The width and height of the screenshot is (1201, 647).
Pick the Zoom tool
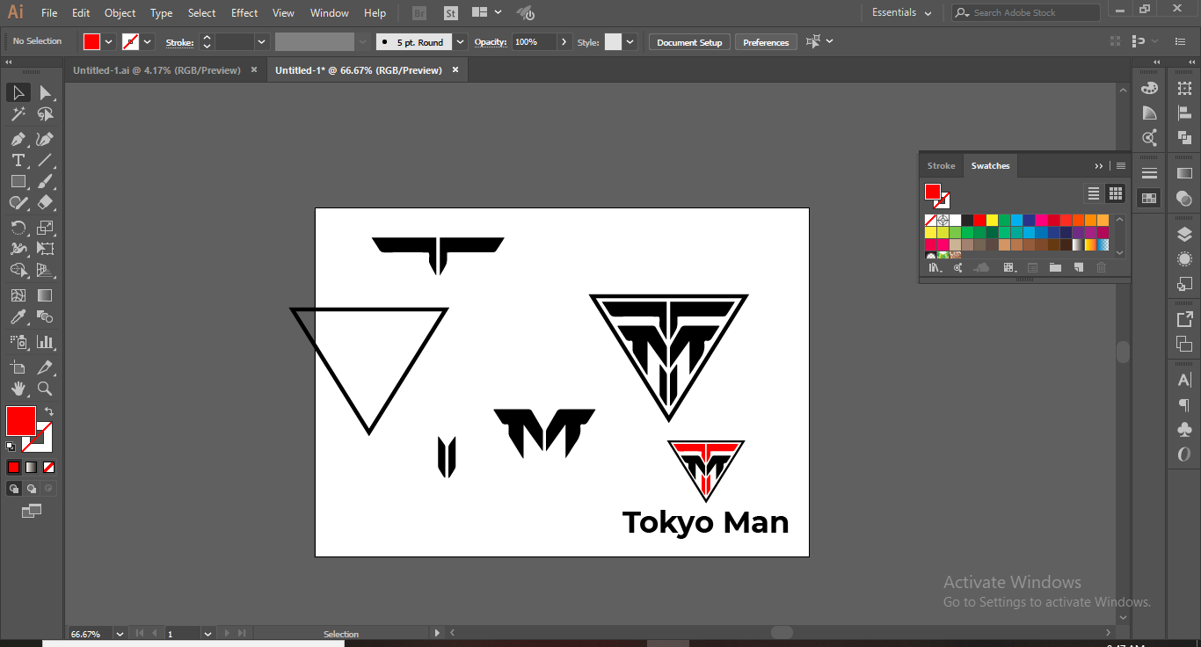click(x=45, y=389)
